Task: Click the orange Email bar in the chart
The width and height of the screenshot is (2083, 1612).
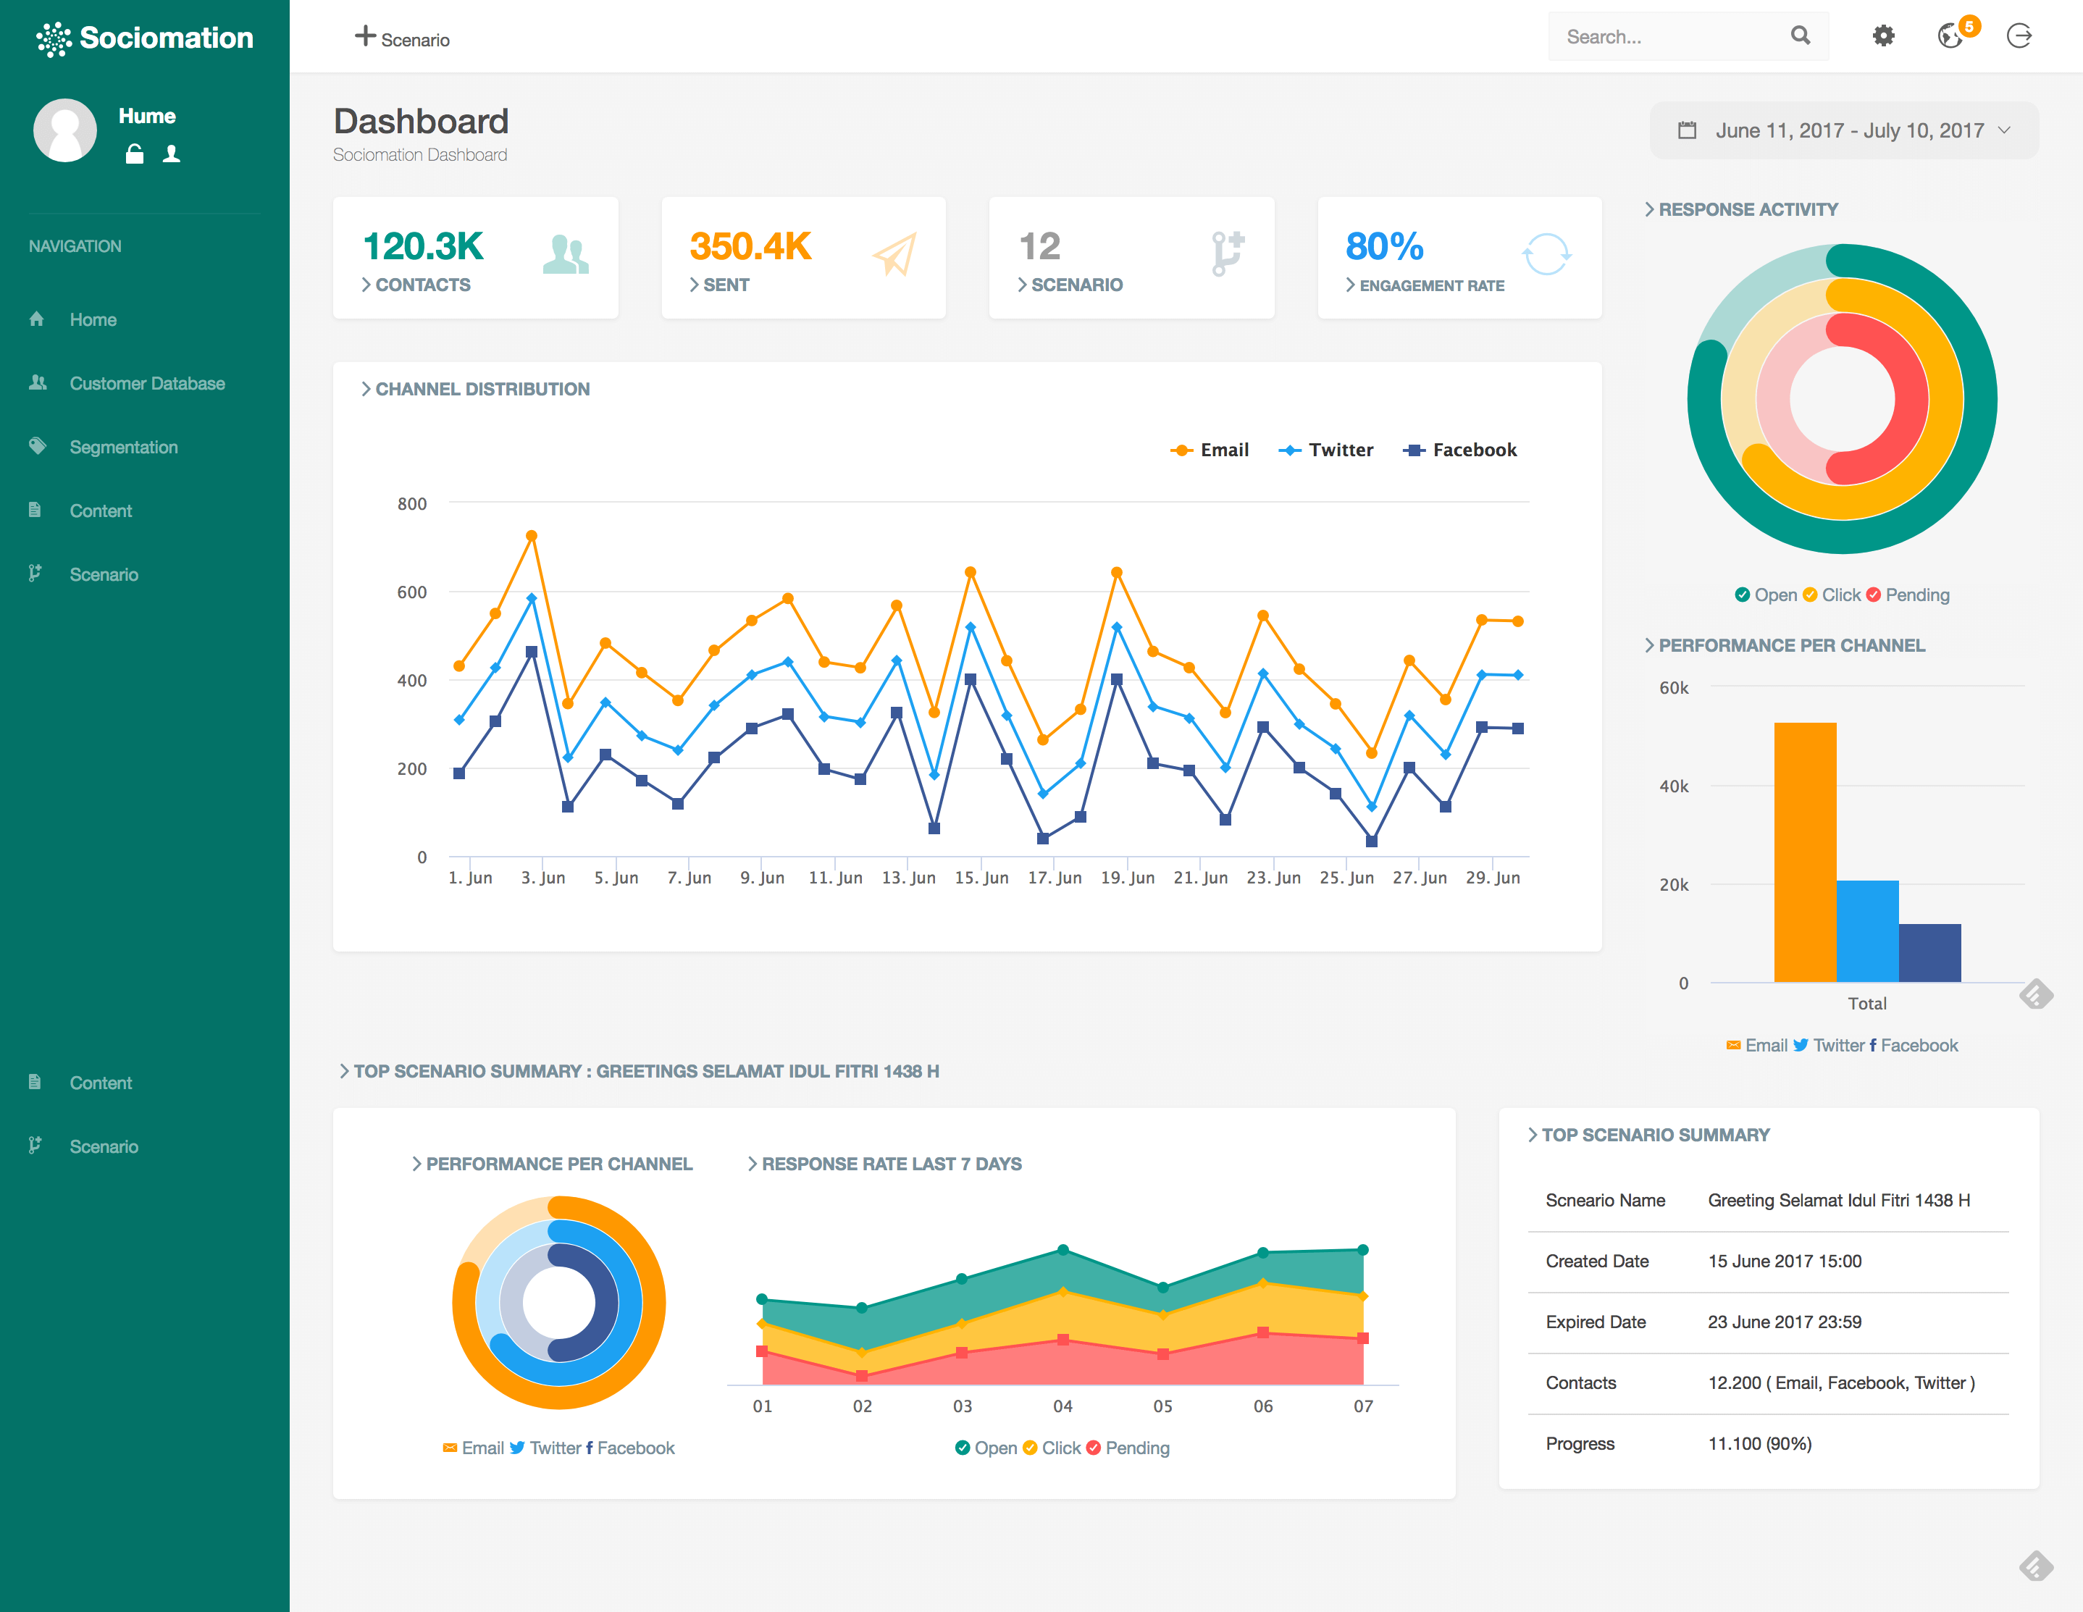Action: pos(1804,852)
